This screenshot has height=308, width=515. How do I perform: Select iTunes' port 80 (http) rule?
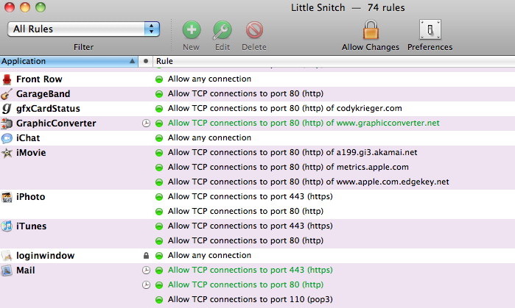click(245, 240)
